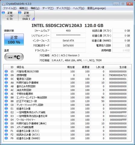Select the Disk 1 tab

coord(26,16)
